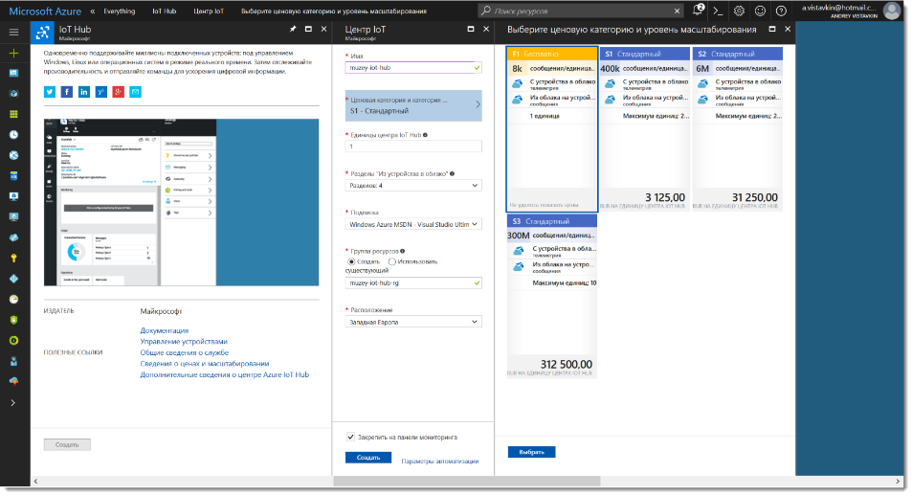This screenshot has width=912, height=496.
Task: Open the Расположение location dropdown
Action: [x=413, y=322]
